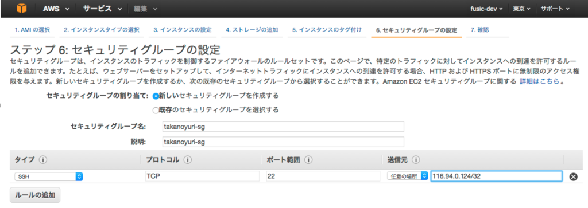Open the 東京 region selector
Screen dimensions: 588x208
tap(521, 9)
